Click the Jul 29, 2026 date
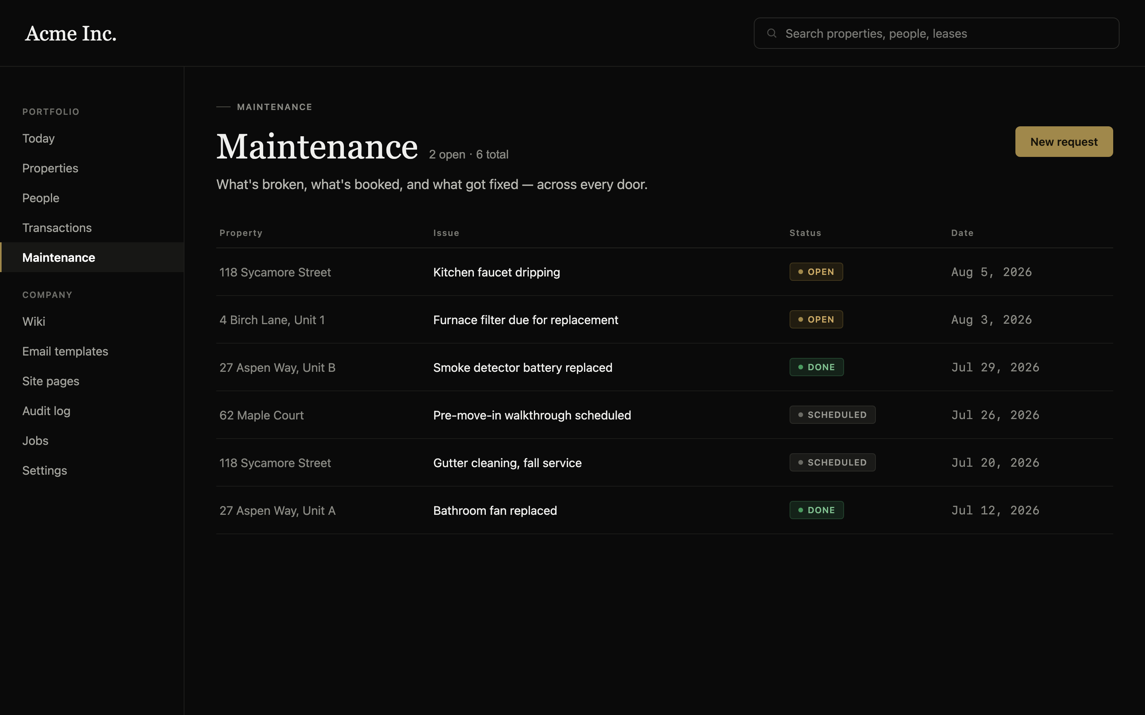The image size is (1145, 715). click(x=995, y=368)
